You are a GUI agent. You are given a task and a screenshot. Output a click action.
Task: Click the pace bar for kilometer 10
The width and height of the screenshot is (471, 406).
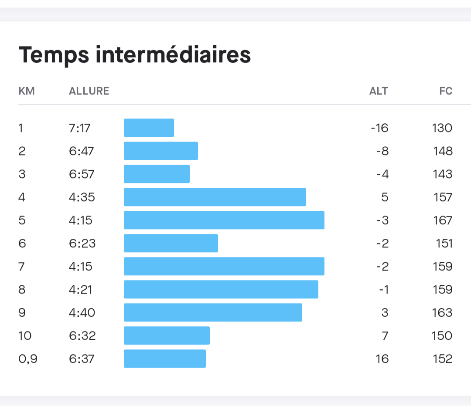point(167,335)
